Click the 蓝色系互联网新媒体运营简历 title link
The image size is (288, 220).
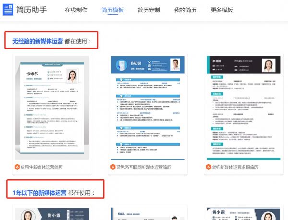pos(144,167)
